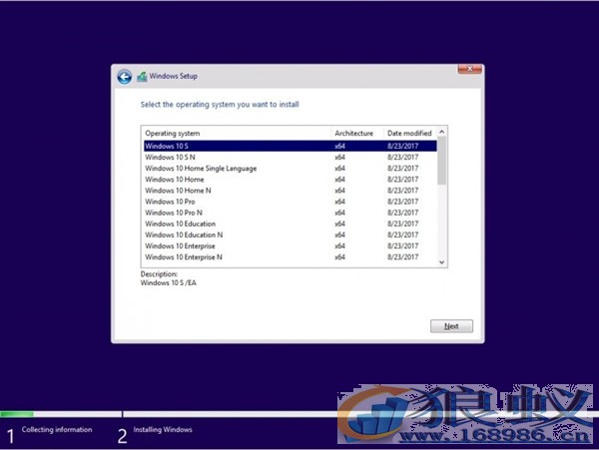This screenshot has height=450, width=599.
Task: Close the Windows Setup dialog
Action: pos(469,69)
